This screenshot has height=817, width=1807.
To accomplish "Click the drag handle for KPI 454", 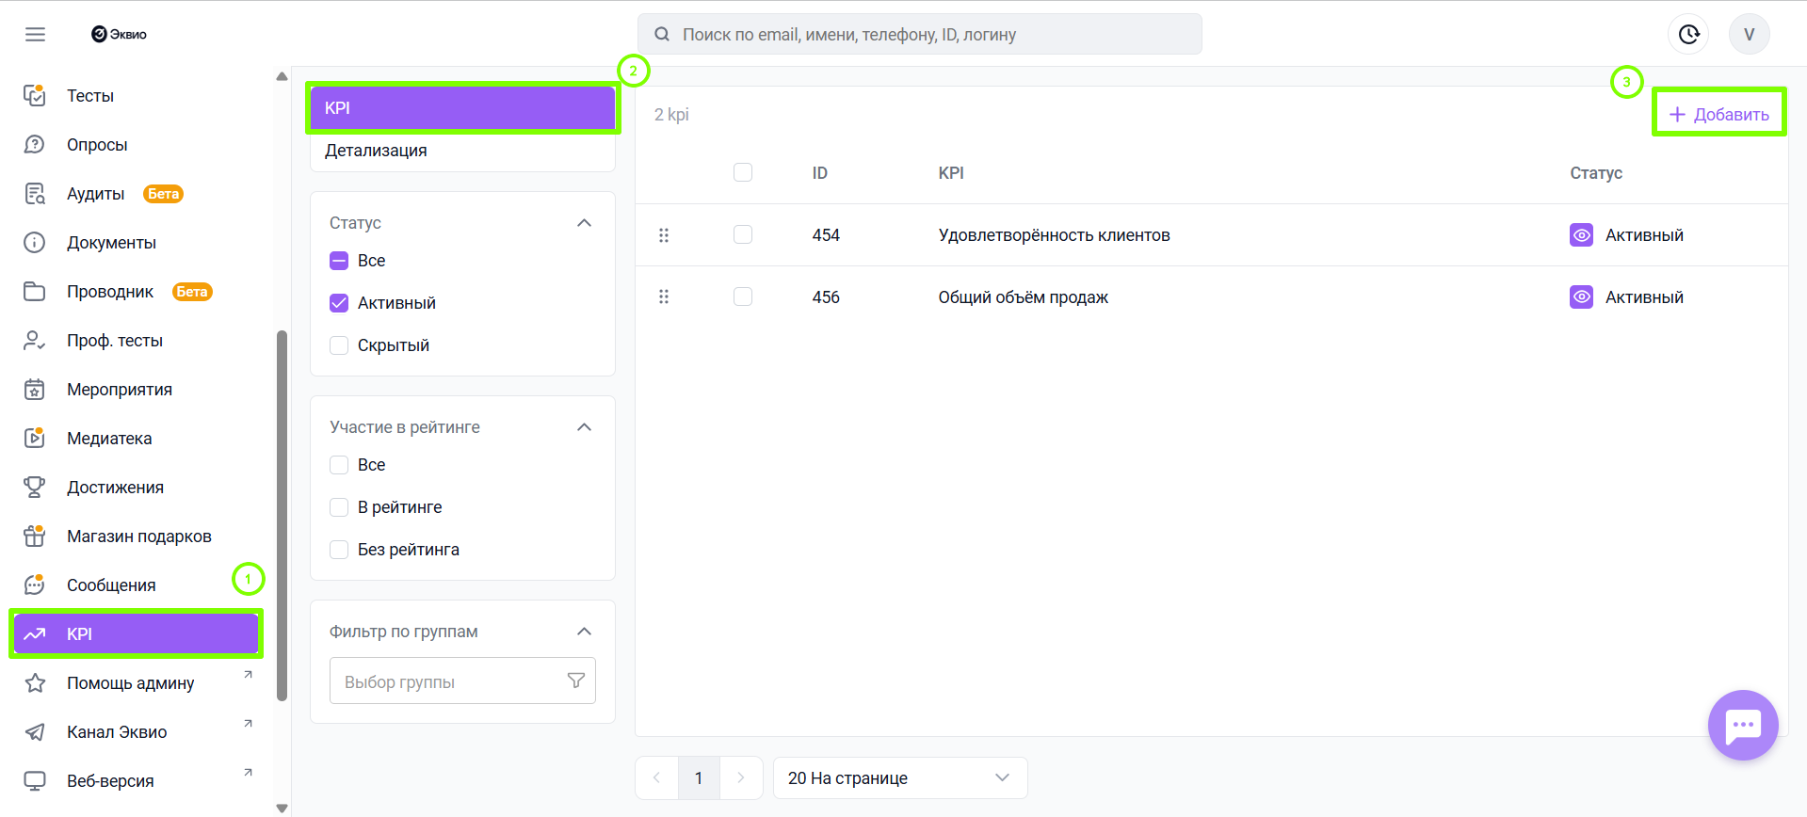I will point(664,235).
